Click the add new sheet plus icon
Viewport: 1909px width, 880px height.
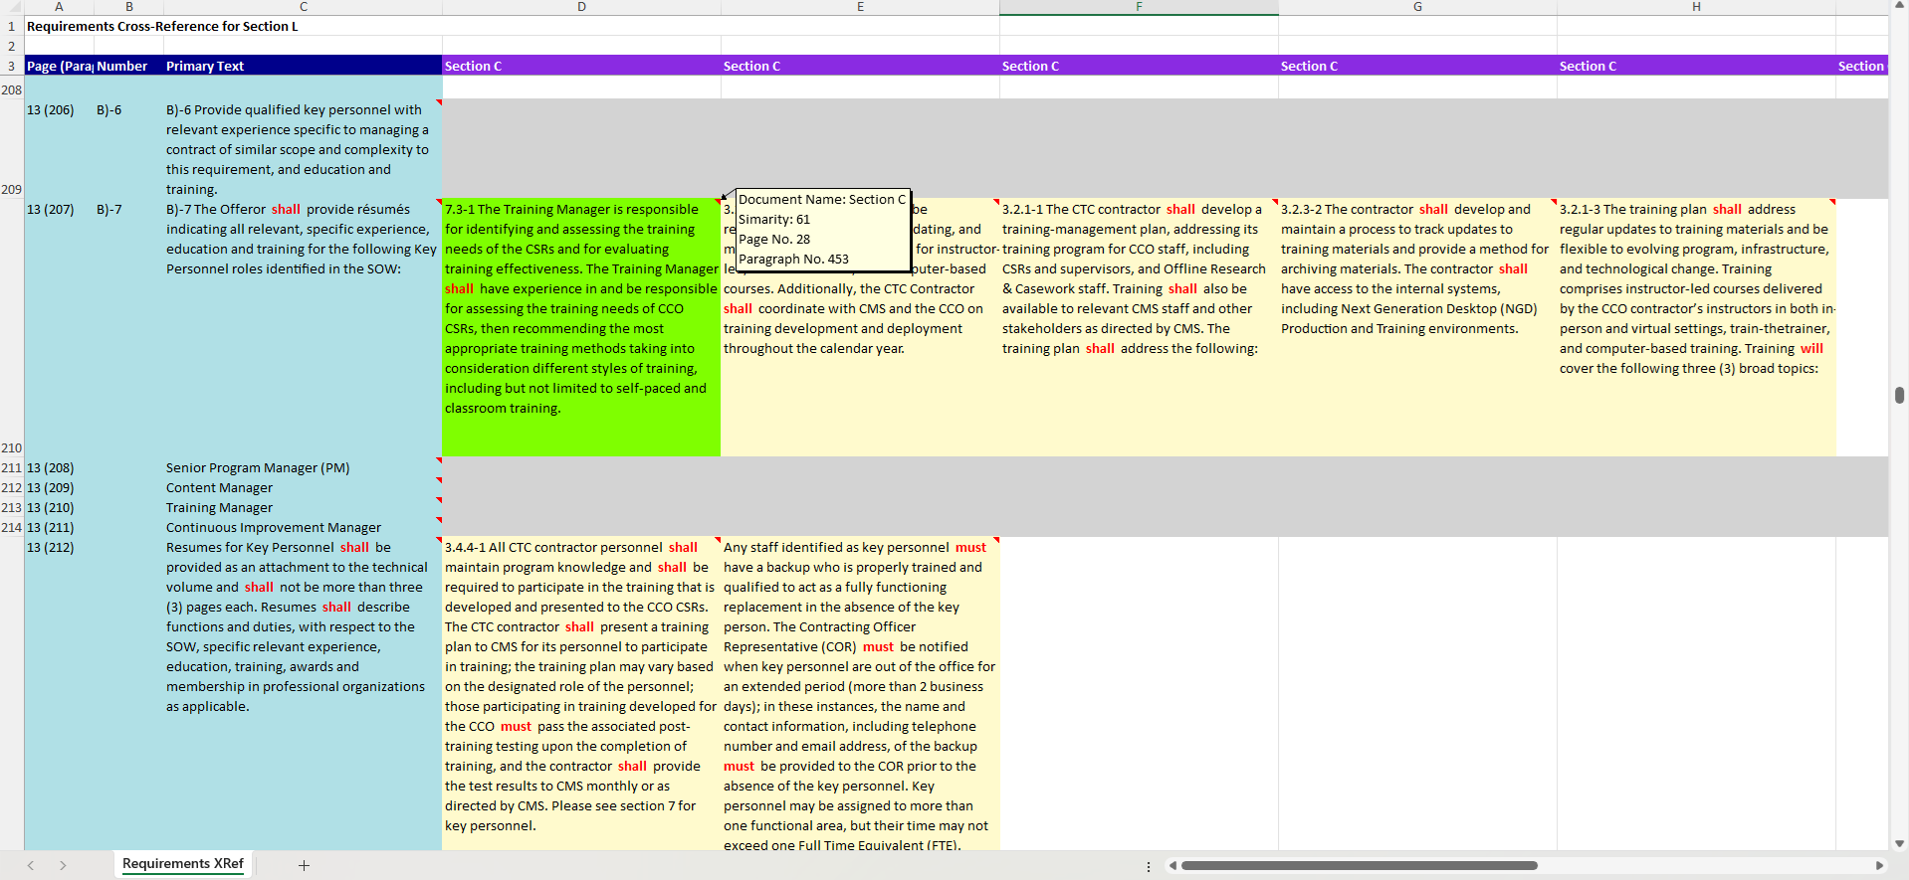pyautogui.click(x=304, y=865)
